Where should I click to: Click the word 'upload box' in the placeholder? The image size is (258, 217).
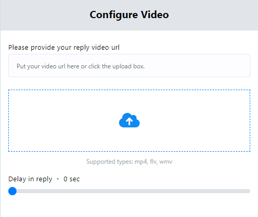coord(128,66)
